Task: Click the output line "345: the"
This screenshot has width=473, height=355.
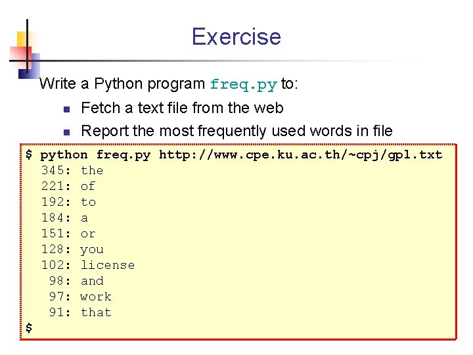Action: (x=72, y=170)
